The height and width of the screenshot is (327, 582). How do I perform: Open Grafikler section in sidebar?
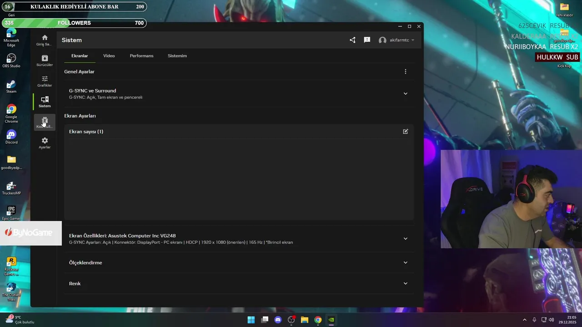45,81
